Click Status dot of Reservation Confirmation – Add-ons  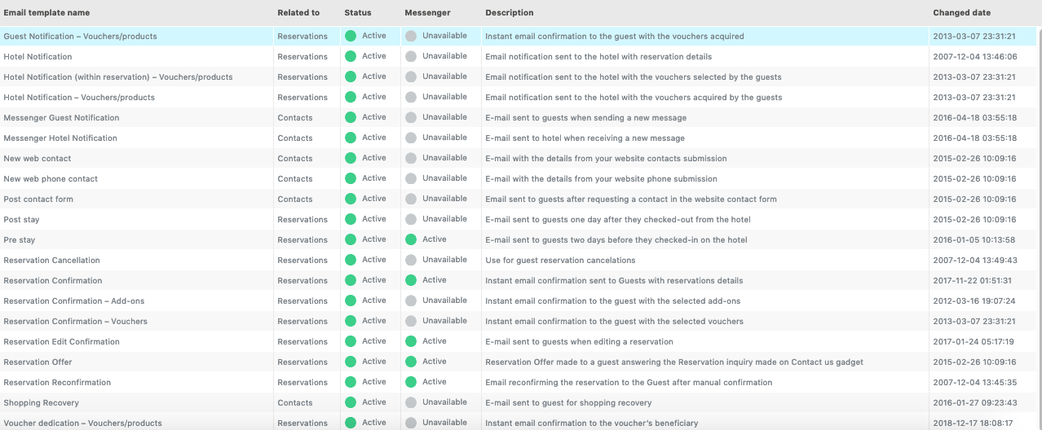tap(351, 301)
